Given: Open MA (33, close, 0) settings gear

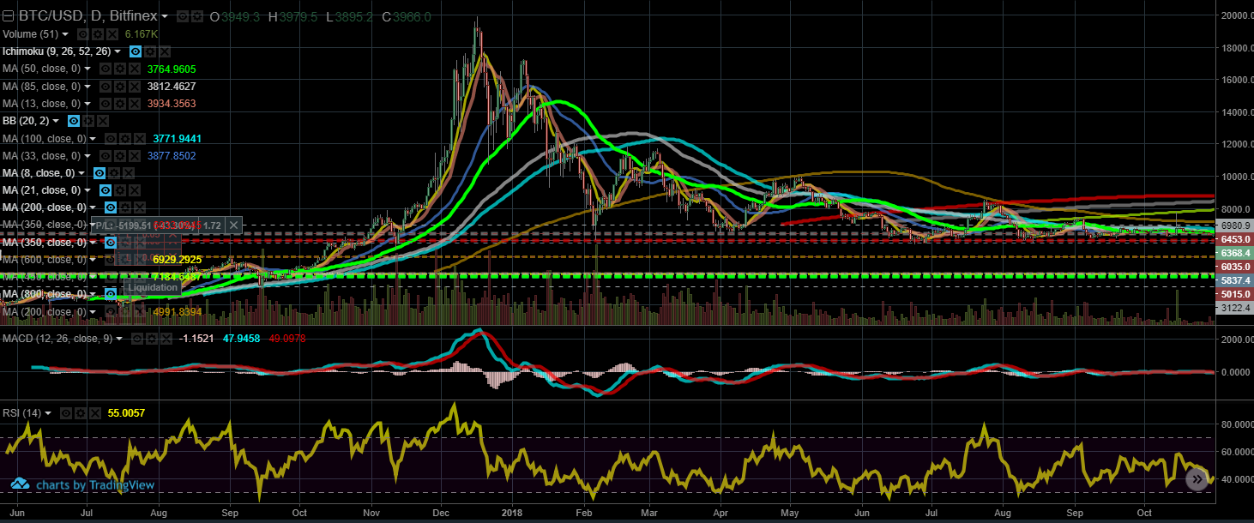Looking at the screenshot, I should 120,156.
